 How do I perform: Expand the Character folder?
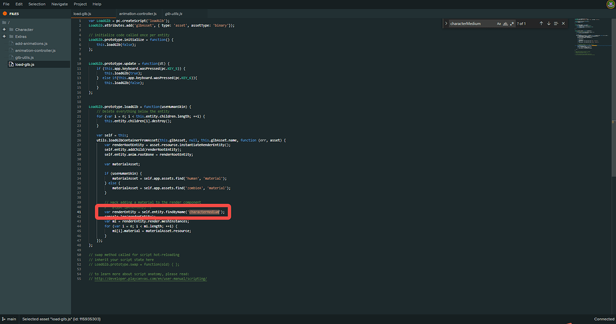pos(4,29)
